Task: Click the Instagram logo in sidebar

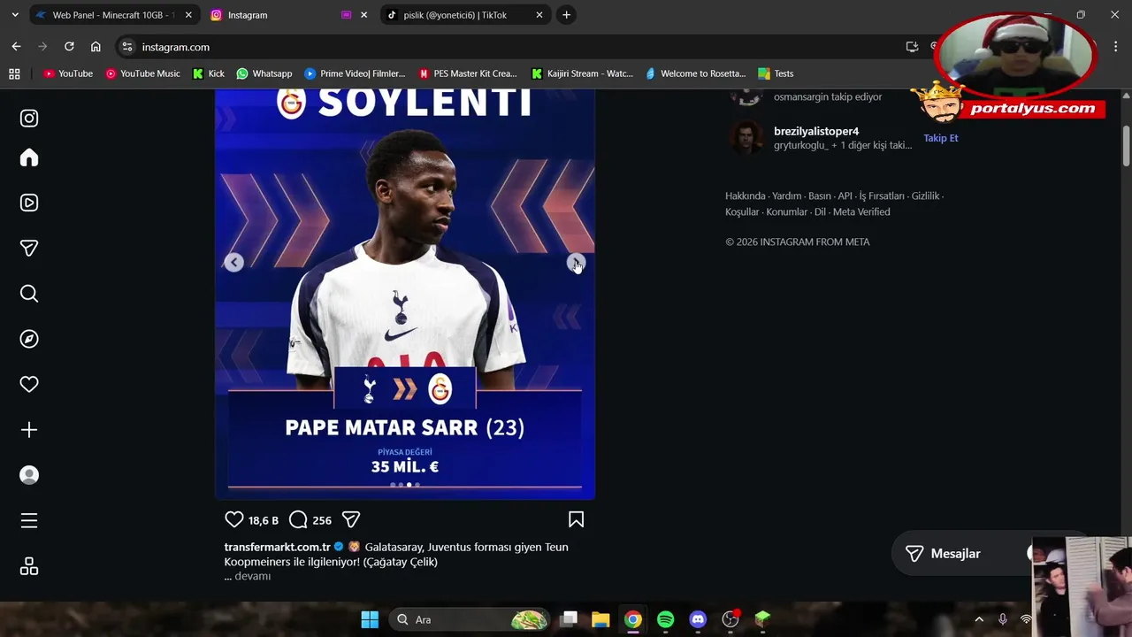Action: pyautogui.click(x=29, y=118)
